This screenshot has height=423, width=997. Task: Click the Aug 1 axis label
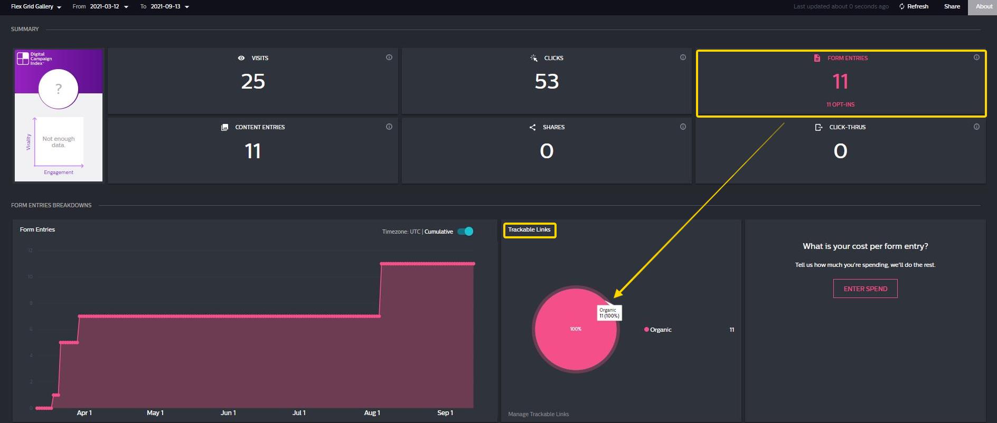coord(372,413)
